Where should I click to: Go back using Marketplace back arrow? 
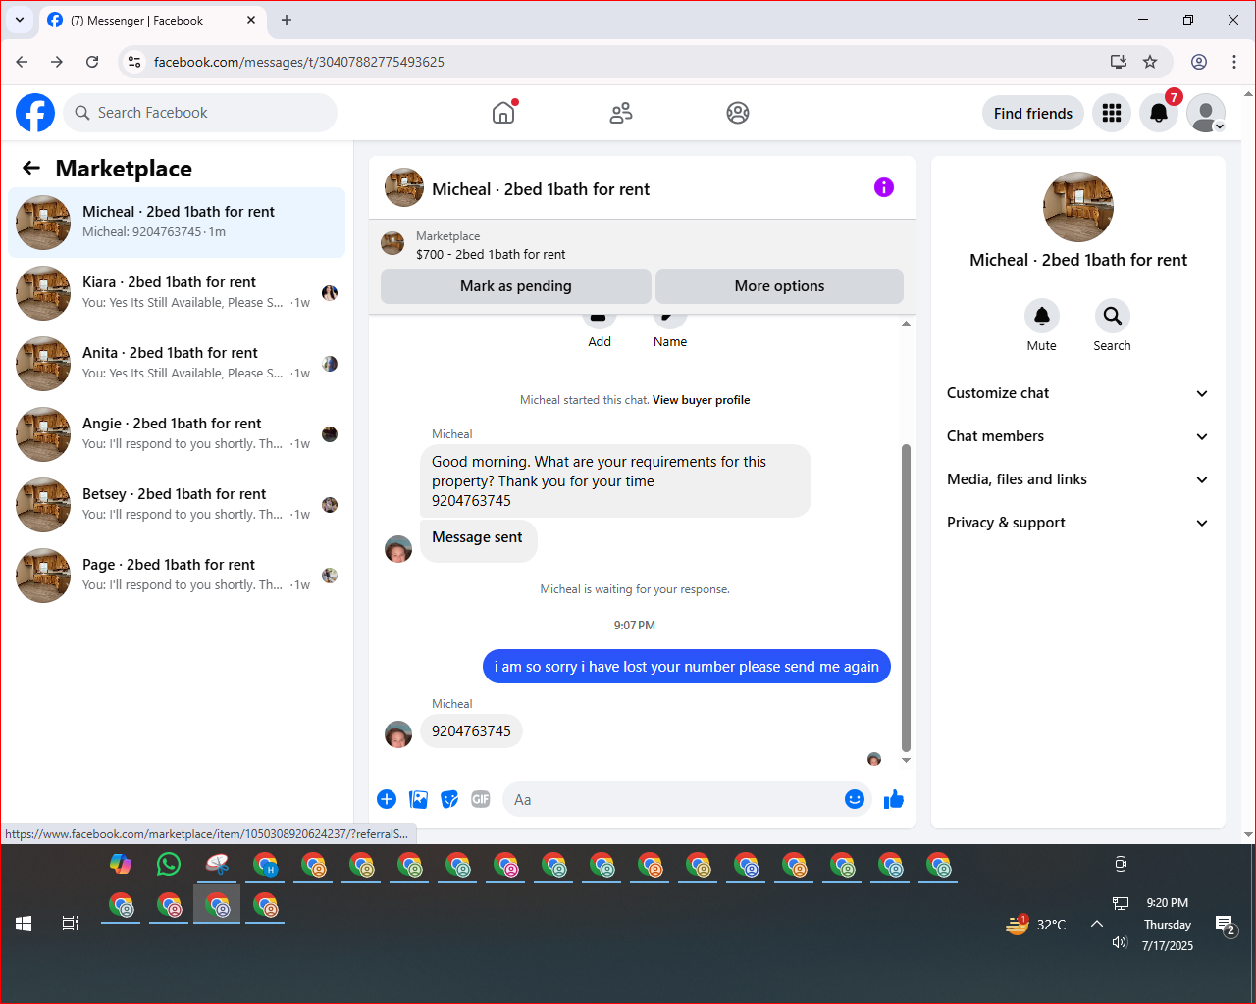[x=31, y=168]
